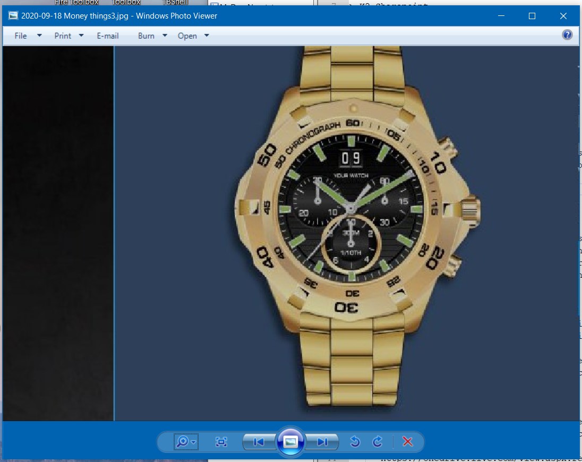Expand the dropdown arrow beside Burn
Image resolution: width=582 pixels, height=462 pixels.
[x=165, y=36]
